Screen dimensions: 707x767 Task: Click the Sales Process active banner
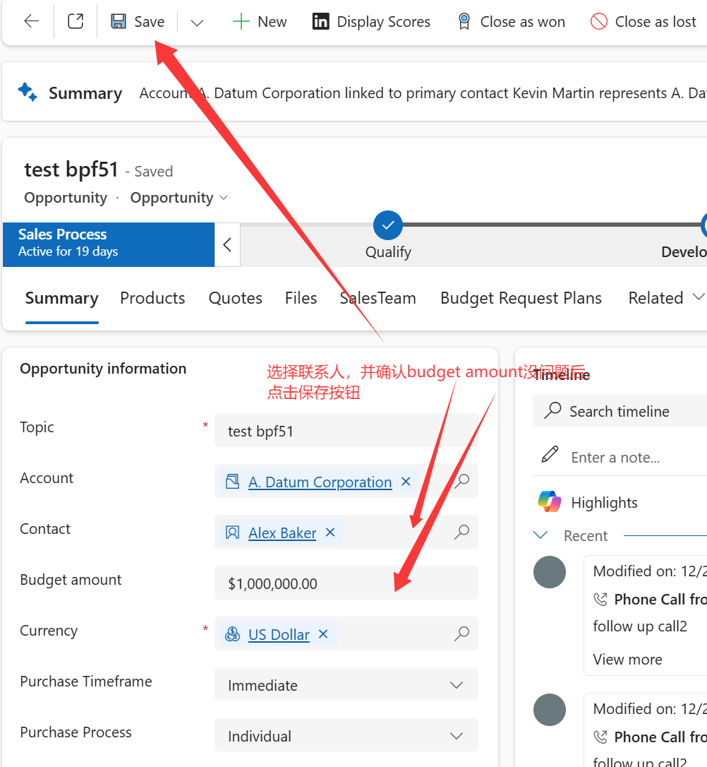point(109,244)
